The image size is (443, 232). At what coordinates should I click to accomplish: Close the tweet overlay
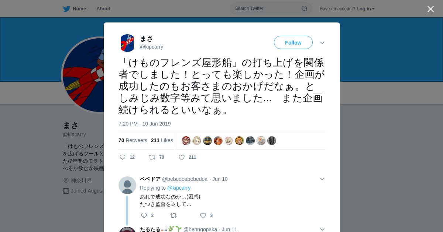430,9
